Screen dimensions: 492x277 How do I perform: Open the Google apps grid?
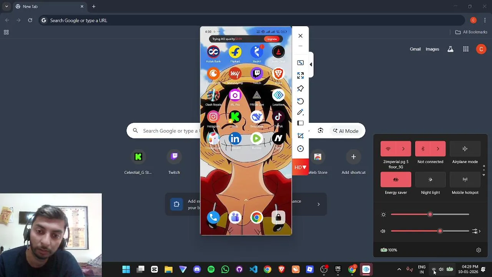coord(465,49)
